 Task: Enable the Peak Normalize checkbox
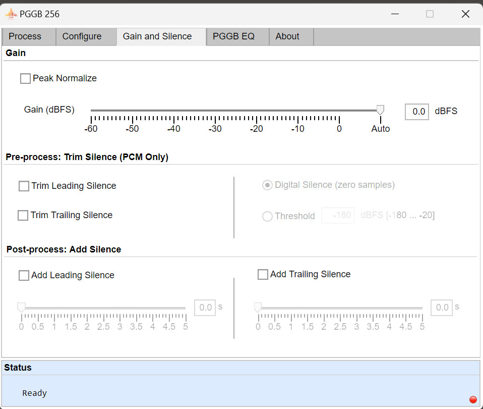tap(25, 79)
